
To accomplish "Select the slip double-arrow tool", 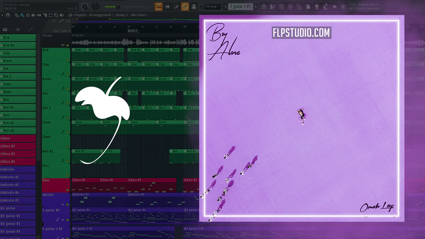I will pos(39,15).
